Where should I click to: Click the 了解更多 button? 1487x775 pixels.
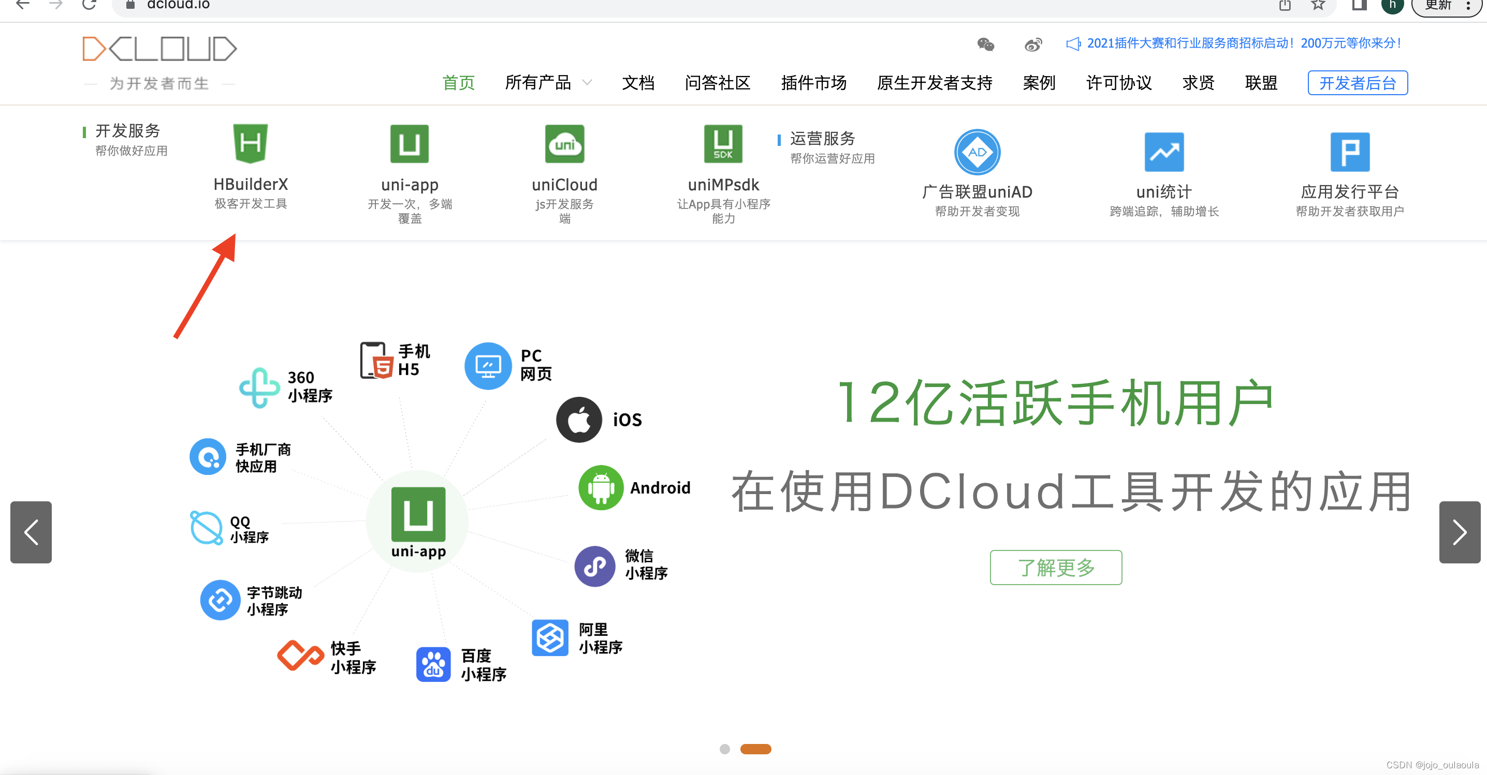(1055, 568)
